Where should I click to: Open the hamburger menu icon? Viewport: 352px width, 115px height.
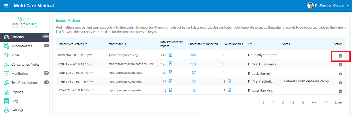6,6
